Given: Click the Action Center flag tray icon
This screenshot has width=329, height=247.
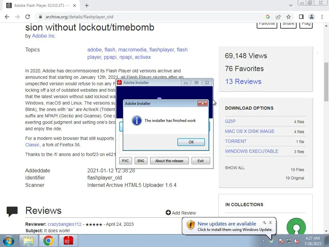Looking at the screenshot, I should [281, 241].
